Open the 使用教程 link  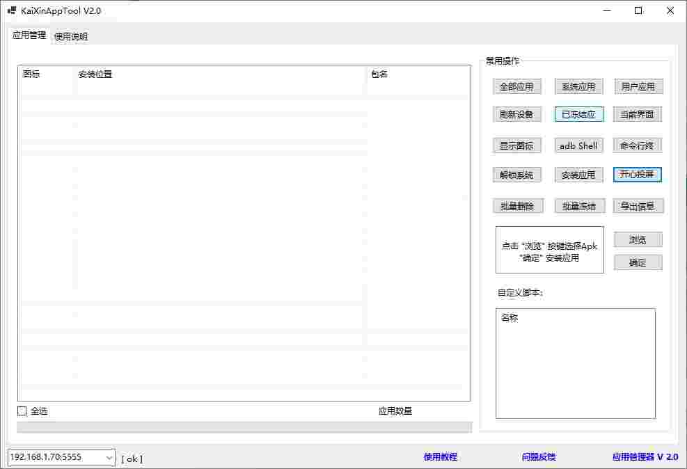click(441, 456)
